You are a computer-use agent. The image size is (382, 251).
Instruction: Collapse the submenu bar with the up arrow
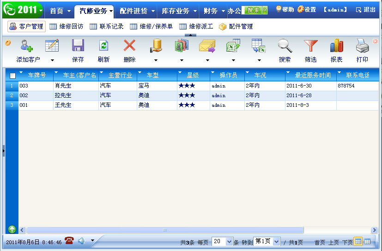tap(190, 35)
